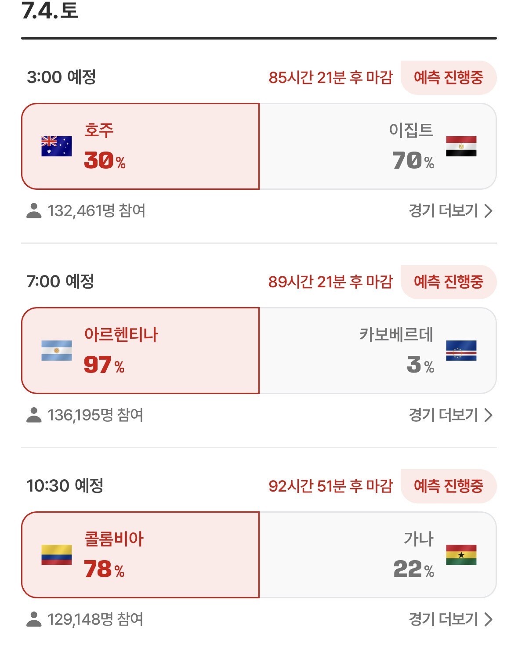The image size is (518, 655).
Task: Expand 경기 더보기 for 호주 match
Action: click(x=451, y=211)
